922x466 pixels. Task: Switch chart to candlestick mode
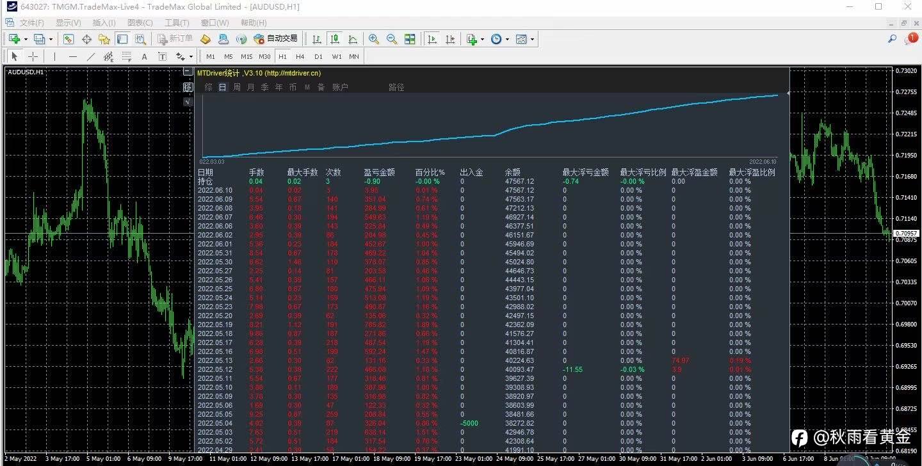click(335, 39)
